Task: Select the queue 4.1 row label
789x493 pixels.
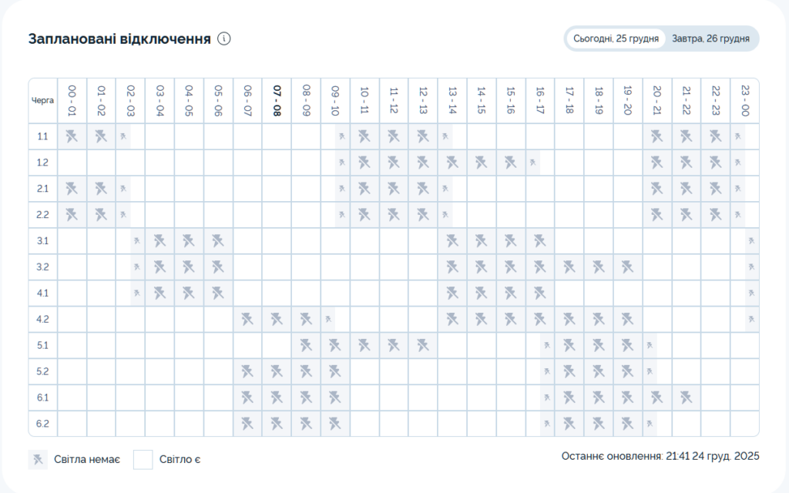Action: tap(42, 293)
